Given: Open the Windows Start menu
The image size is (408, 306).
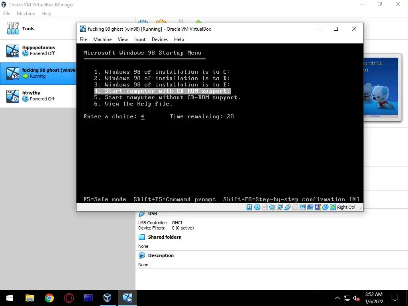Looking at the screenshot, I should 10,298.
